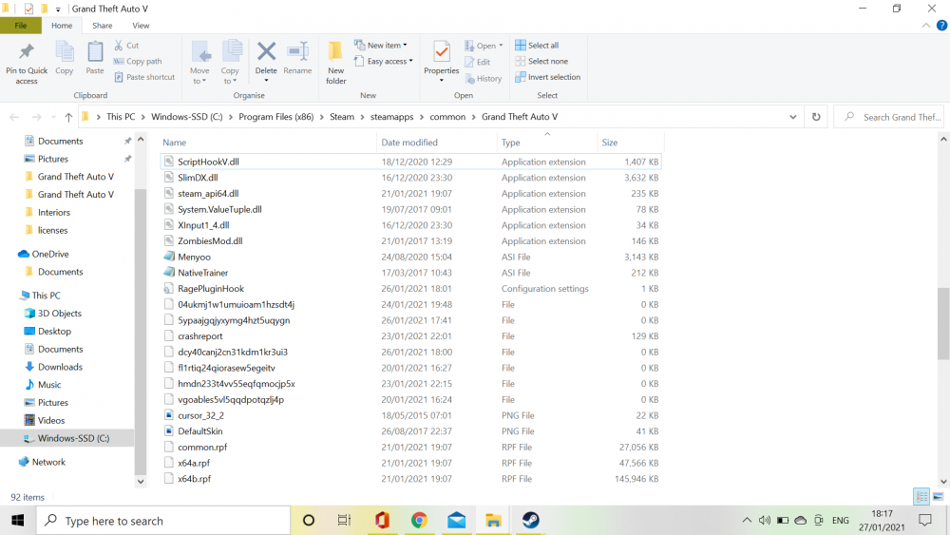Open Windows Start menu
Viewport: 950px width, 535px height.
(x=17, y=521)
